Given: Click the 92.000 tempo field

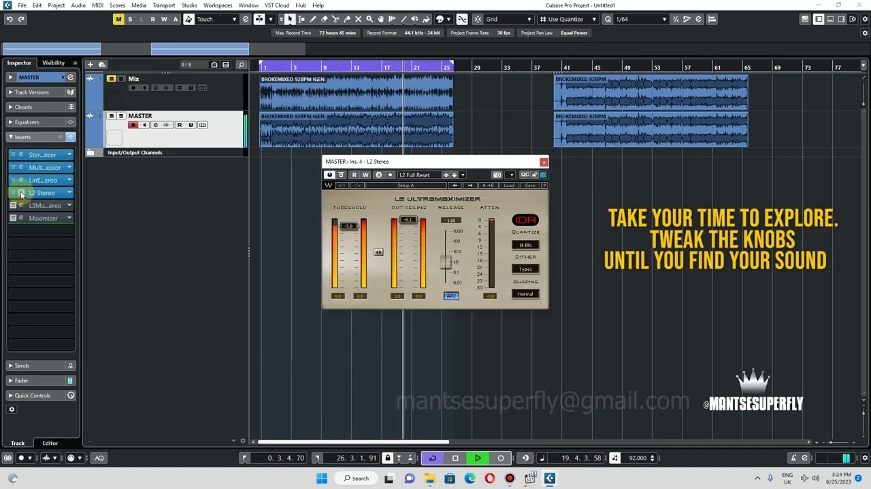Looking at the screenshot, I should pos(638,458).
